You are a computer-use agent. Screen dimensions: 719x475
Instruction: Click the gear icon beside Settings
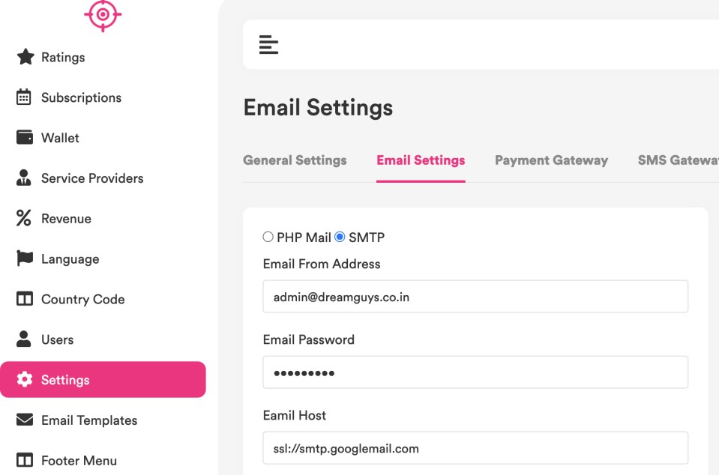coord(25,380)
